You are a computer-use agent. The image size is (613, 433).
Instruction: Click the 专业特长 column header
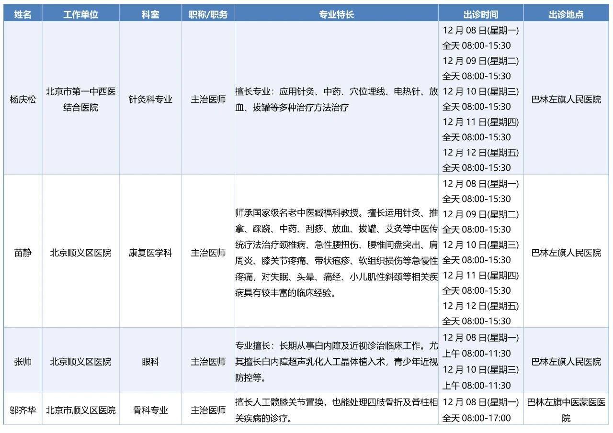pyautogui.click(x=336, y=14)
